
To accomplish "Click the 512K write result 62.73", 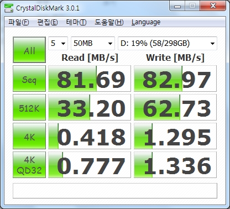I will (x=175, y=107).
